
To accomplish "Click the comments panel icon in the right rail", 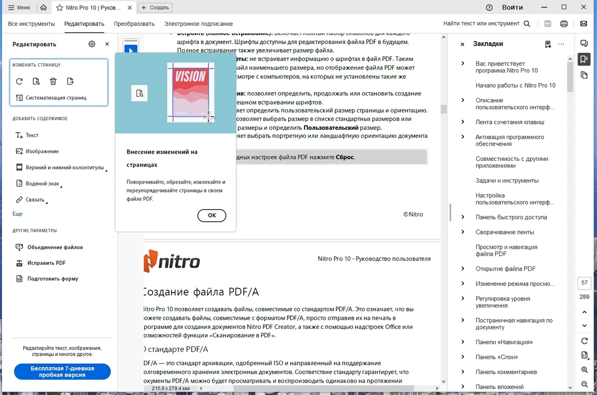I will click(x=584, y=44).
